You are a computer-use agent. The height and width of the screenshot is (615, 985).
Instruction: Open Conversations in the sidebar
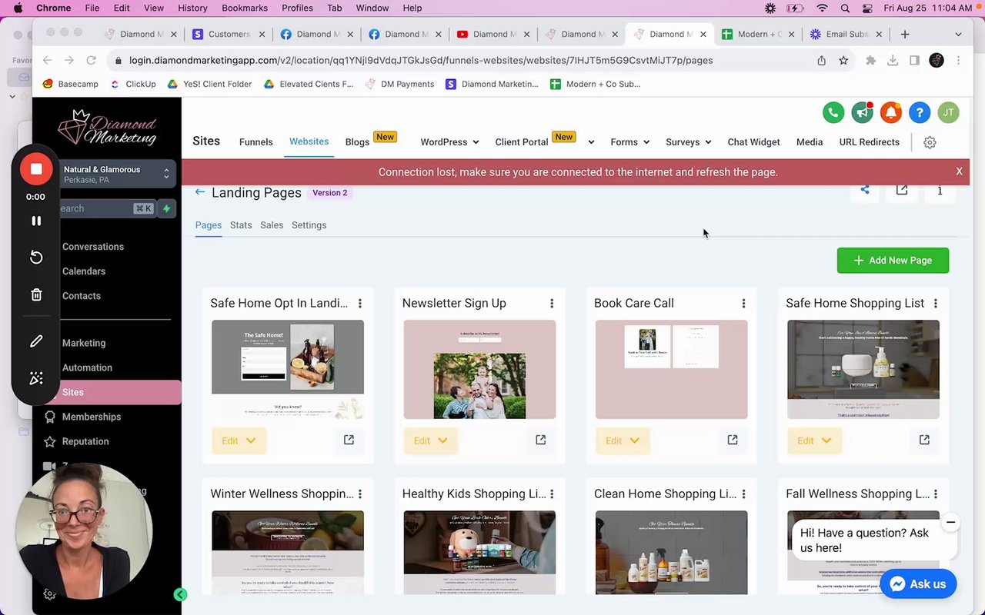point(93,247)
